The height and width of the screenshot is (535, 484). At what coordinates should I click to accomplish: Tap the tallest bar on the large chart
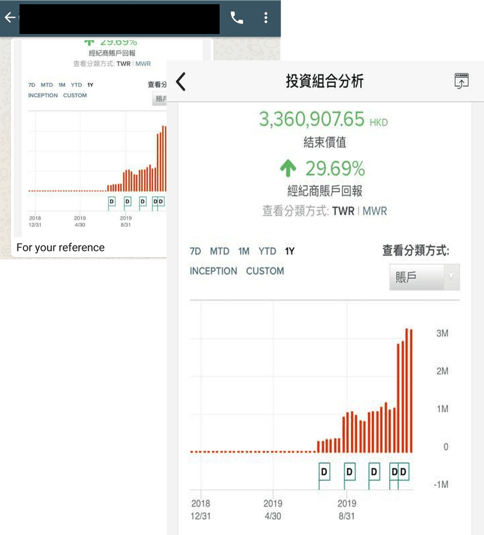407,390
